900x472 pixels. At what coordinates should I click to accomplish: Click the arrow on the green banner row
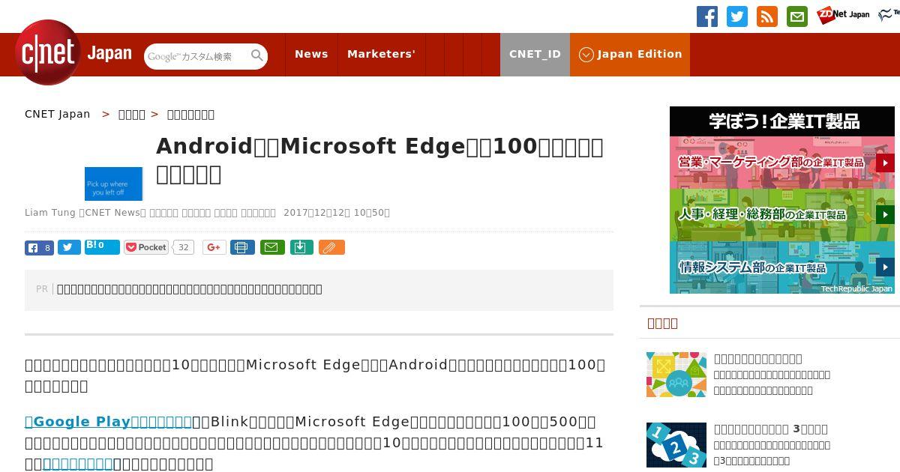885,215
